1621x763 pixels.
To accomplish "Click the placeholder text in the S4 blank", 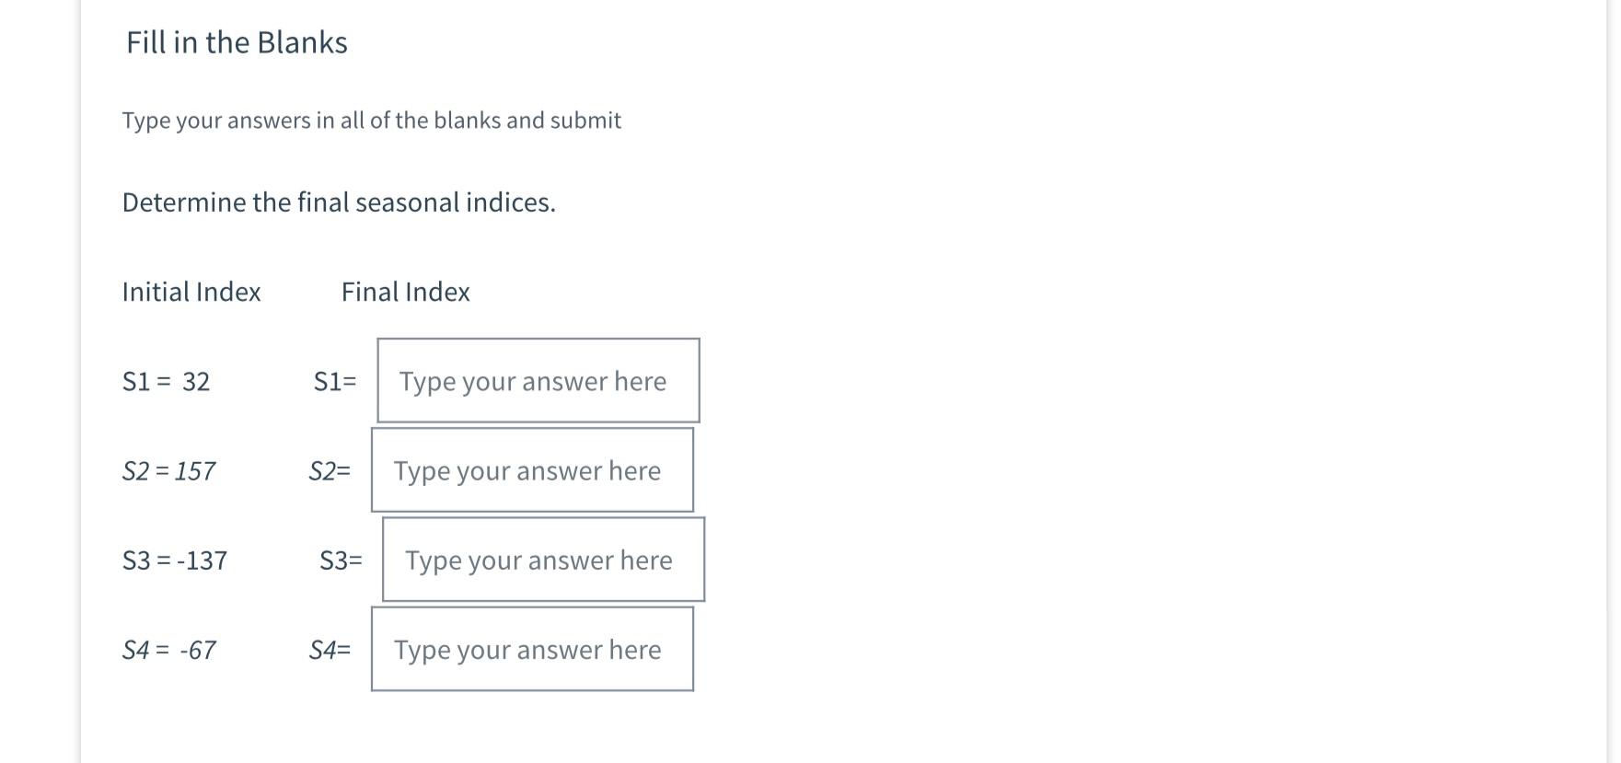I will pos(527,649).
